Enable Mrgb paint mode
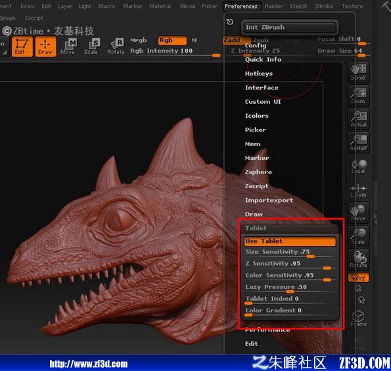Viewport: 391px width, 371px height. 139,40
